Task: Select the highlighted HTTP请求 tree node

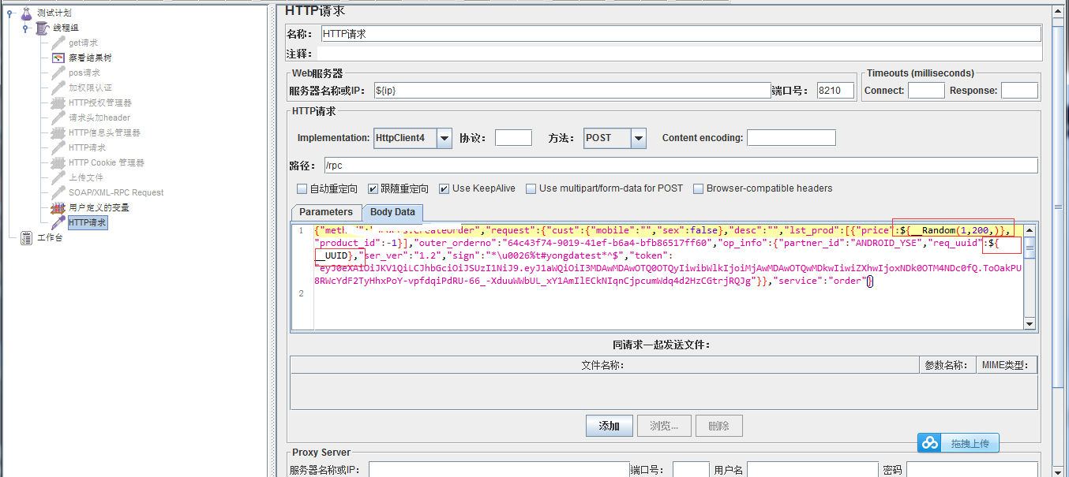Action: point(86,222)
